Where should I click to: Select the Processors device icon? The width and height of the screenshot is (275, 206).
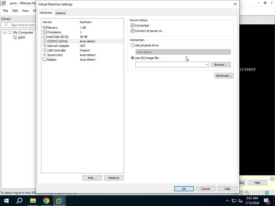pos(45,32)
